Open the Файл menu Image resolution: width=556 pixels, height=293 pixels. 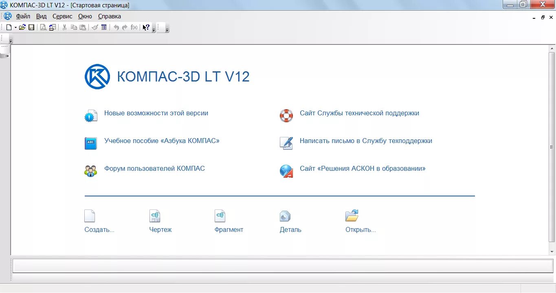(x=23, y=16)
